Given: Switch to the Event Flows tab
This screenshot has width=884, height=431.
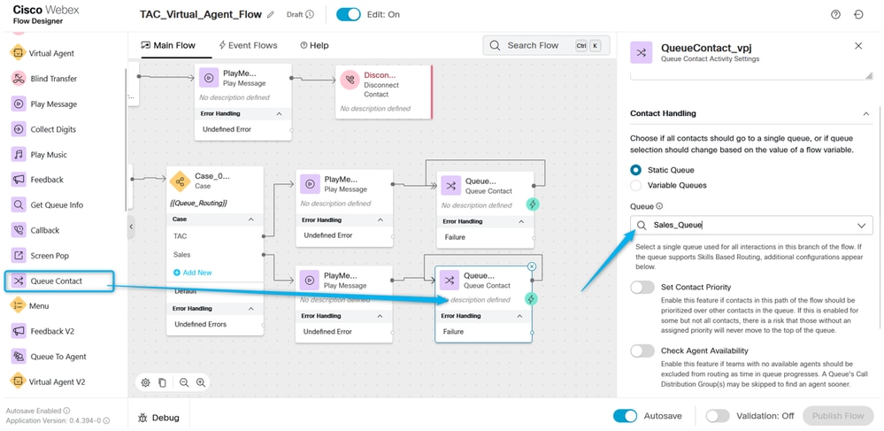Looking at the screenshot, I should pos(248,45).
